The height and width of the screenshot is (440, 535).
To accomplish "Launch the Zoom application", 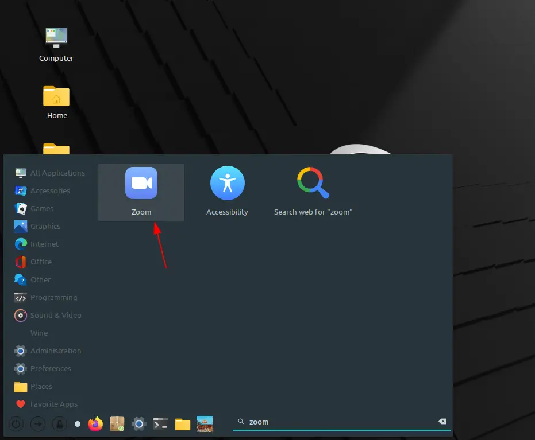I will [141, 192].
